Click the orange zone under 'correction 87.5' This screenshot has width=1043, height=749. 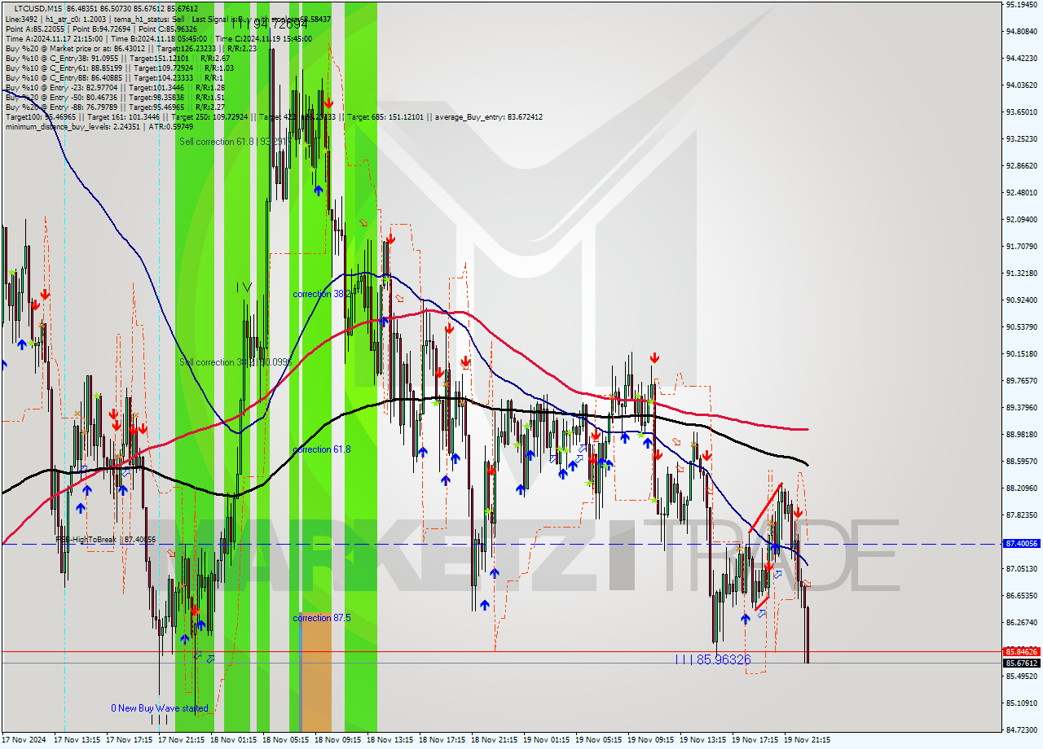(x=315, y=672)
